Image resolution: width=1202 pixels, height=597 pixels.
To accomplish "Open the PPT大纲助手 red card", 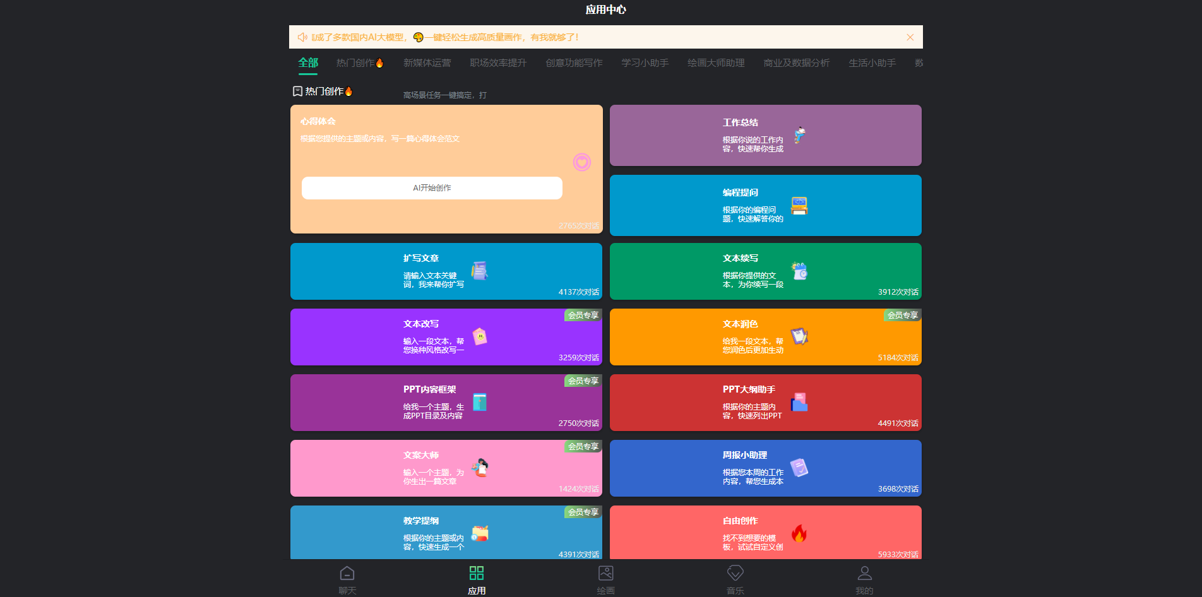I will tap(765, 403).
